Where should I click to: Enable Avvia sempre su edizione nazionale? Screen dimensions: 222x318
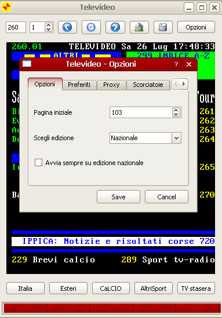pyautogui.click(x=38, y=163)
